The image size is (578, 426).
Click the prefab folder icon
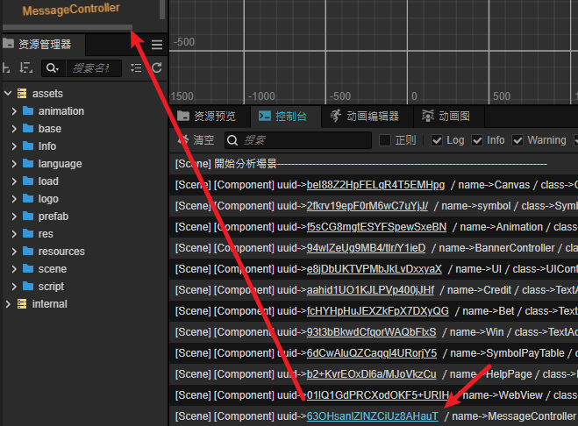pyautogui.click(x=28, y=217)
